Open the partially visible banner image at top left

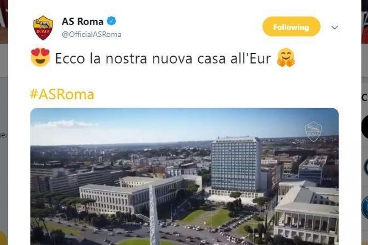(x=4, y=22)
